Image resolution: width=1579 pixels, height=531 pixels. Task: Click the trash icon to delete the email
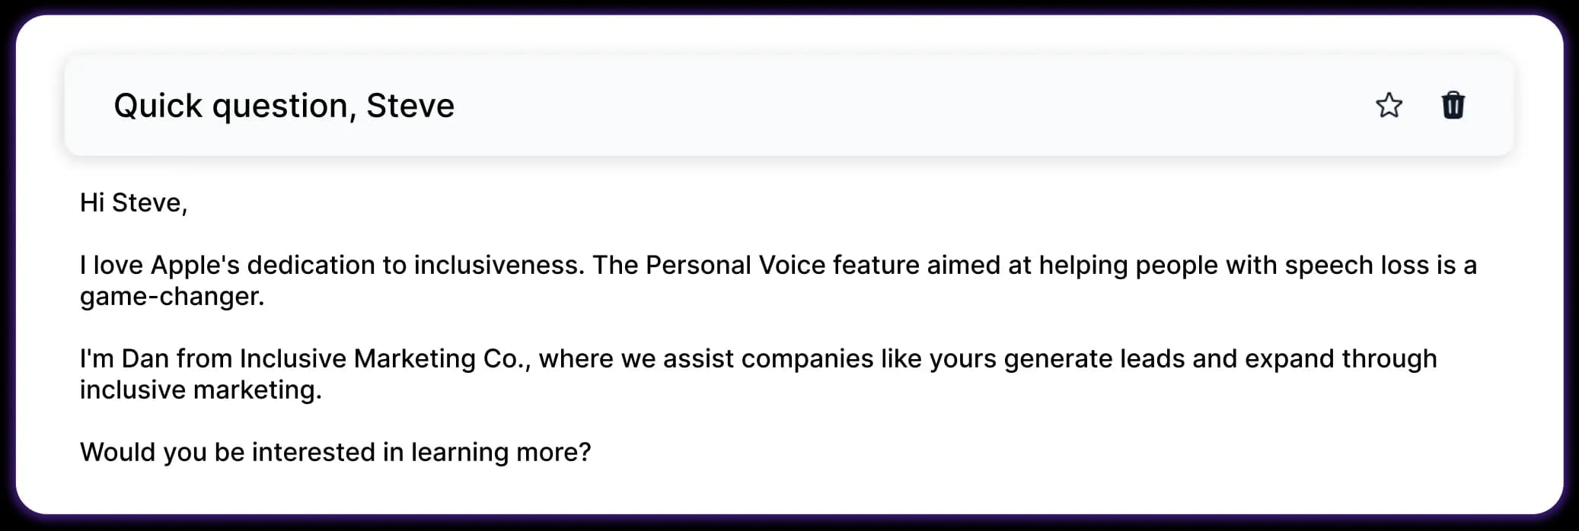pos(1453,106)
